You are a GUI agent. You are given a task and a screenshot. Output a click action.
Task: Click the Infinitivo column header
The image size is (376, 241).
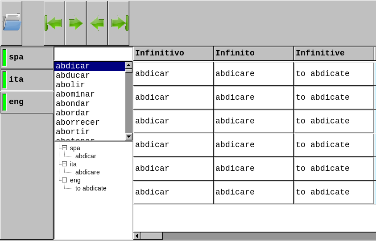tap(173, 53)
